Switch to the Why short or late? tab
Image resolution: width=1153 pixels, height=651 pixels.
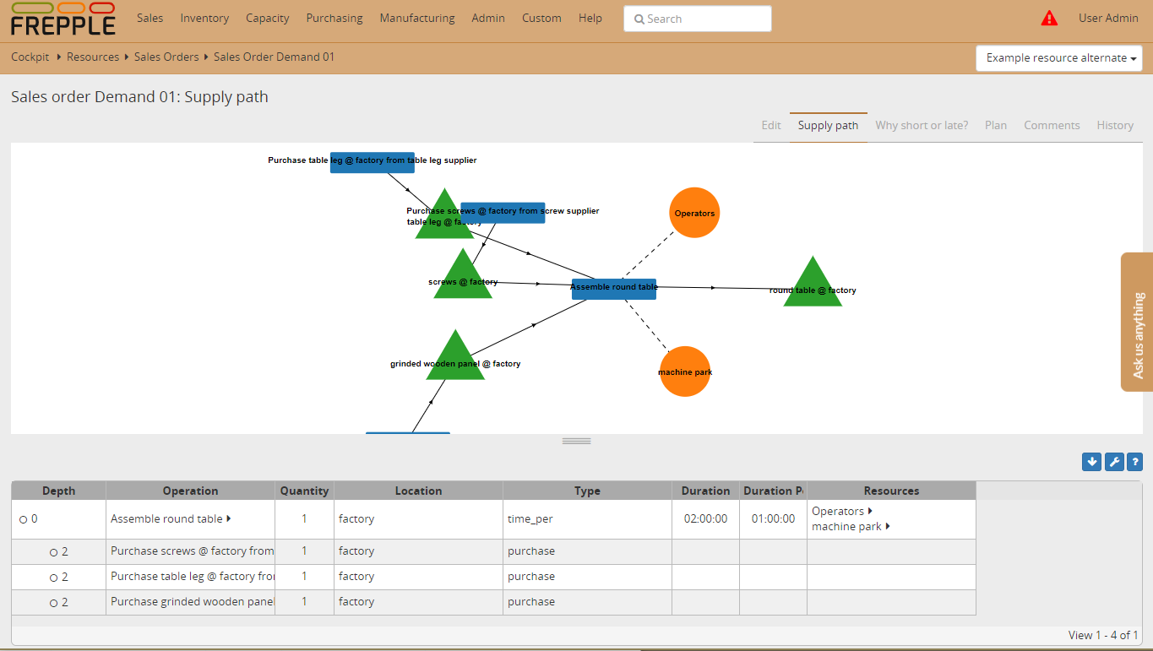pos(922,125)
